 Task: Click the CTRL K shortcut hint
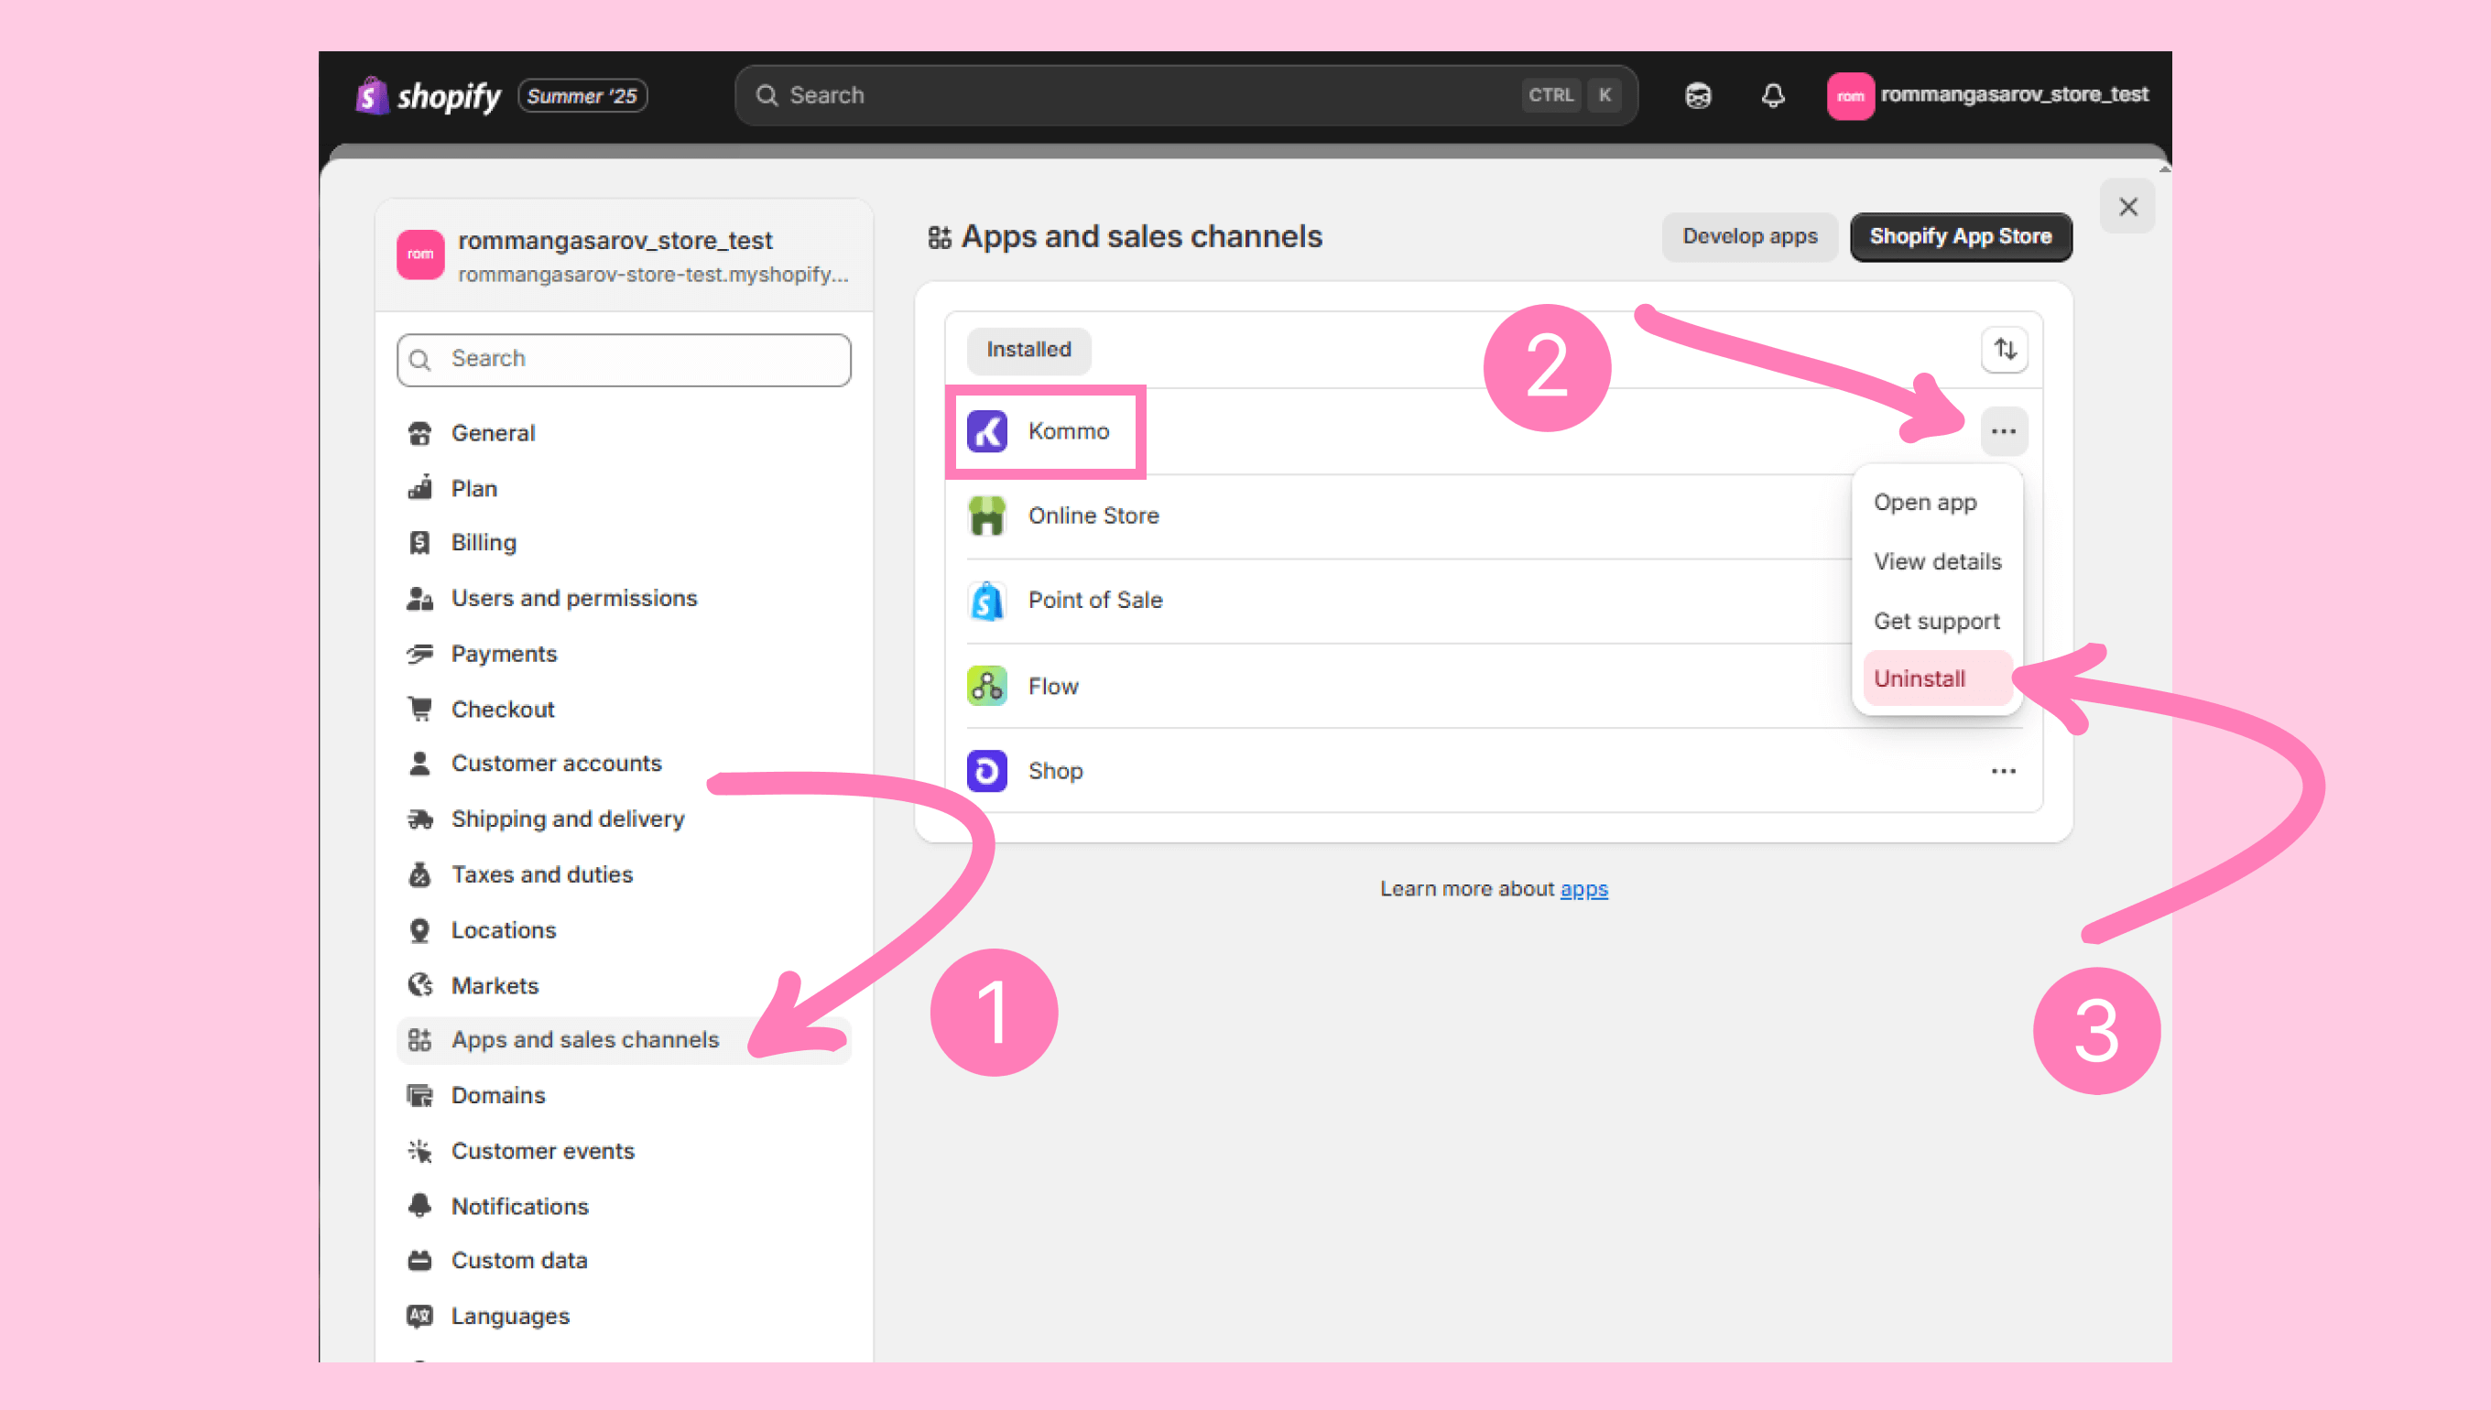pos(1571,95)
